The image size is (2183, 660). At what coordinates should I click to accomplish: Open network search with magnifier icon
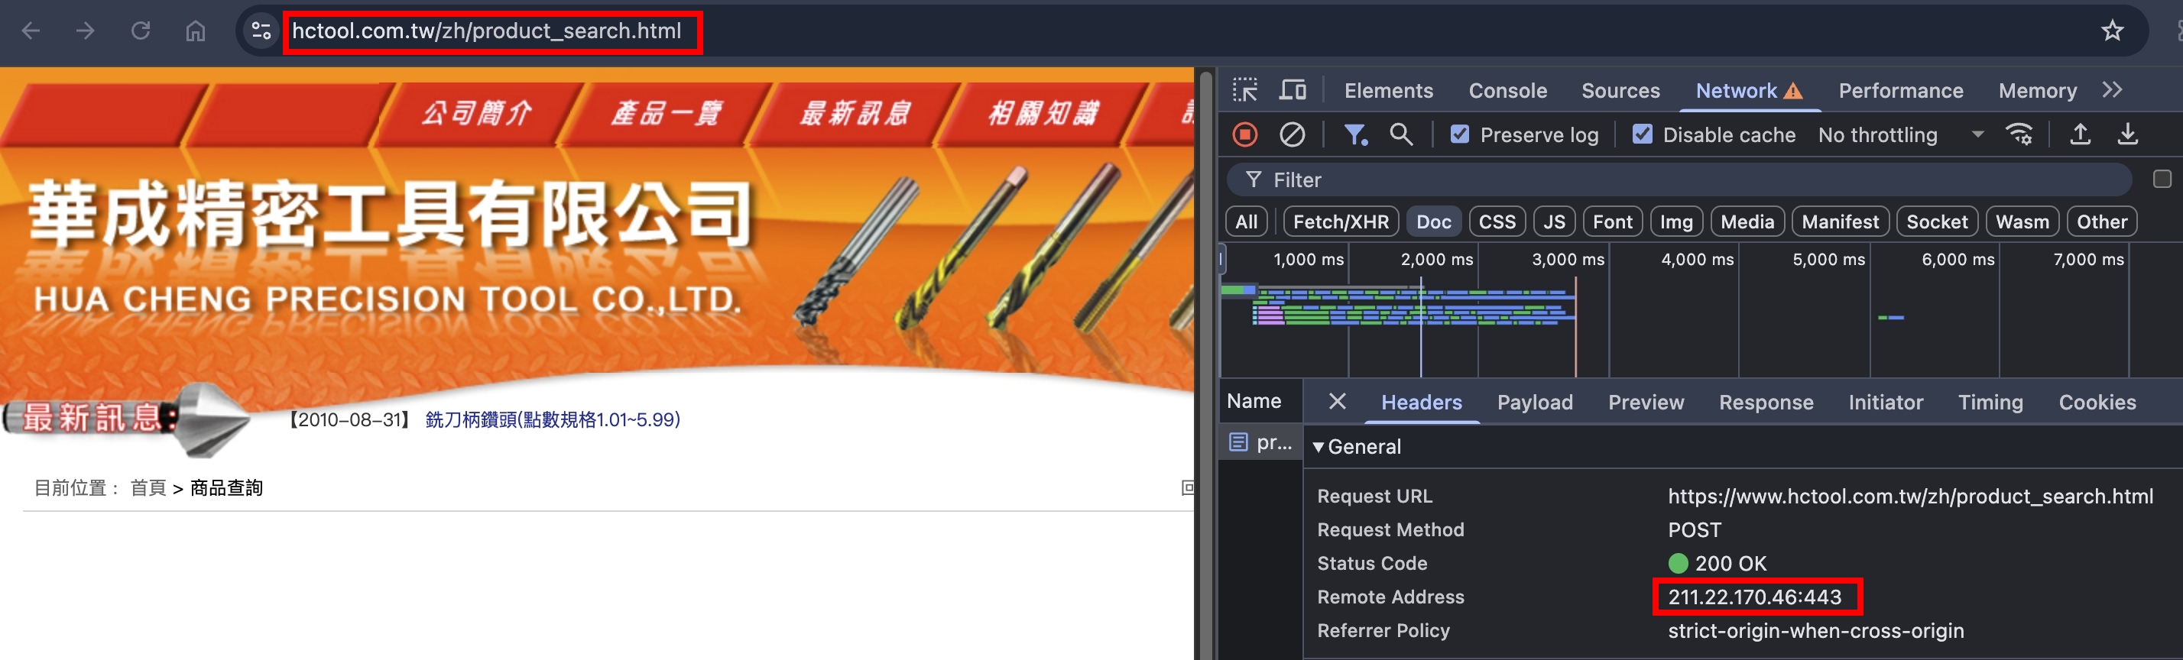(x=1401, y=134)
